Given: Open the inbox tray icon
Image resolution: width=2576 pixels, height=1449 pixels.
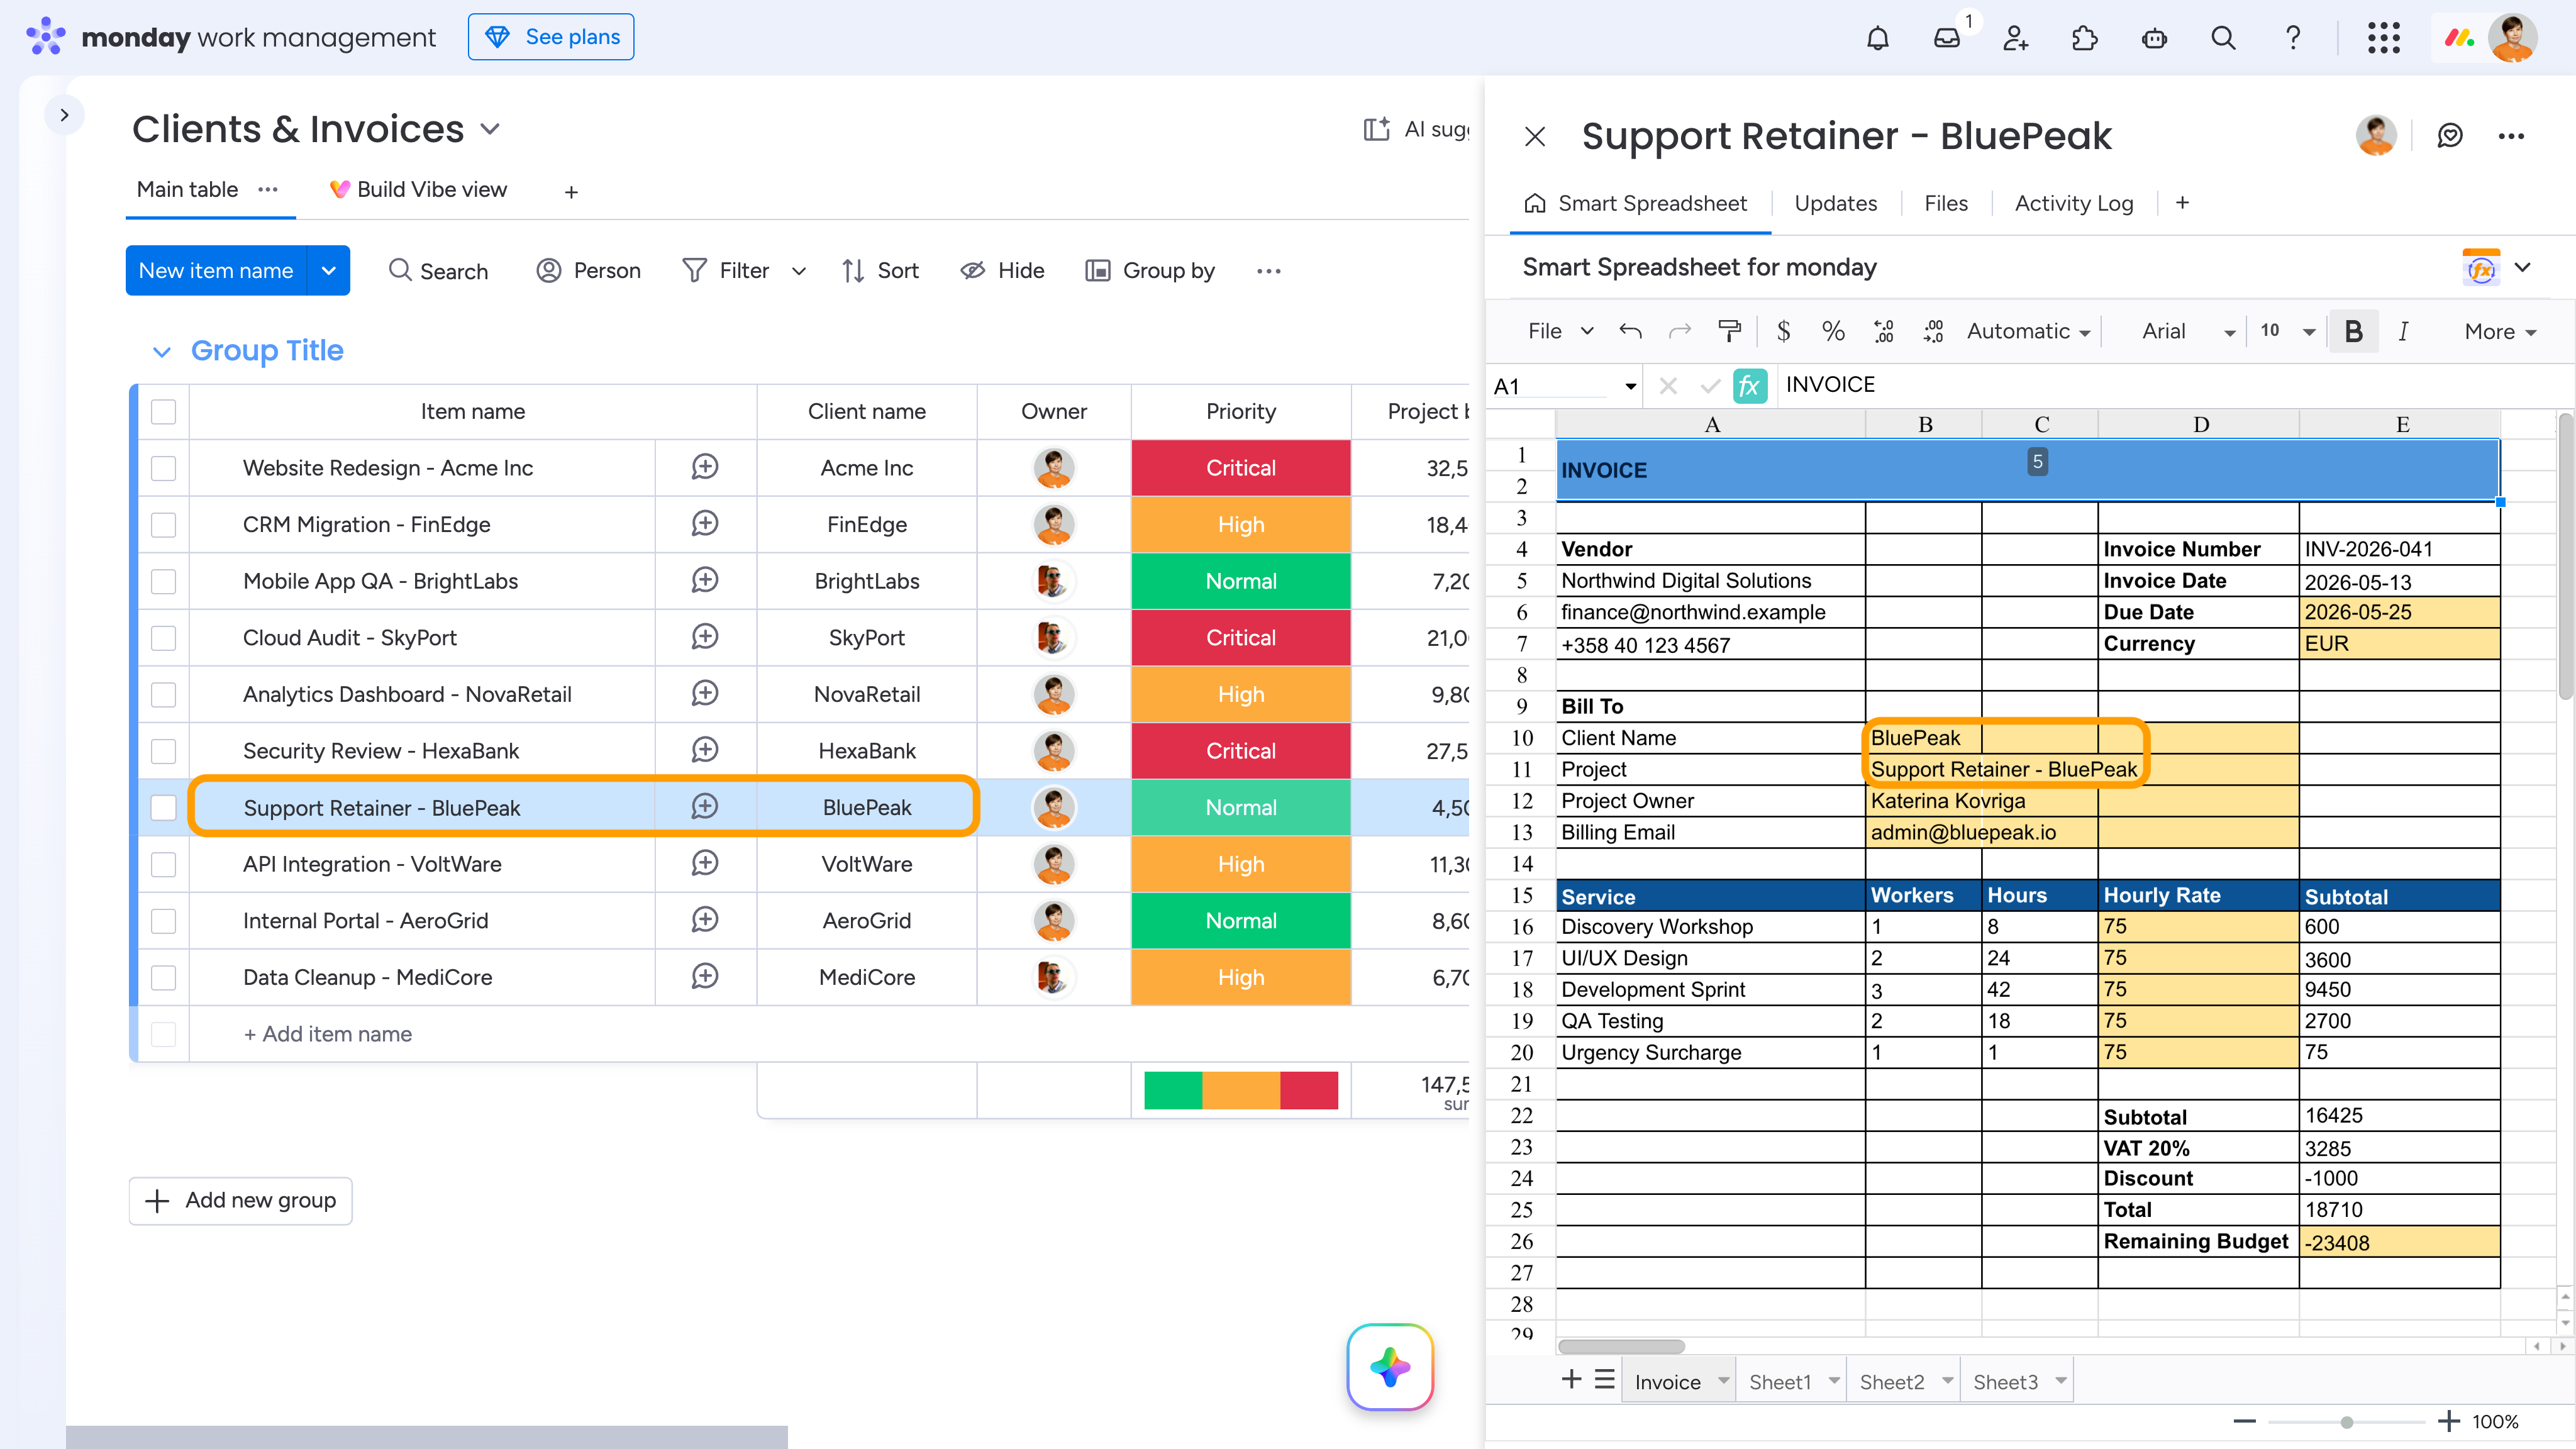Looking at the screenshot, I should [x=1946, y=38].
